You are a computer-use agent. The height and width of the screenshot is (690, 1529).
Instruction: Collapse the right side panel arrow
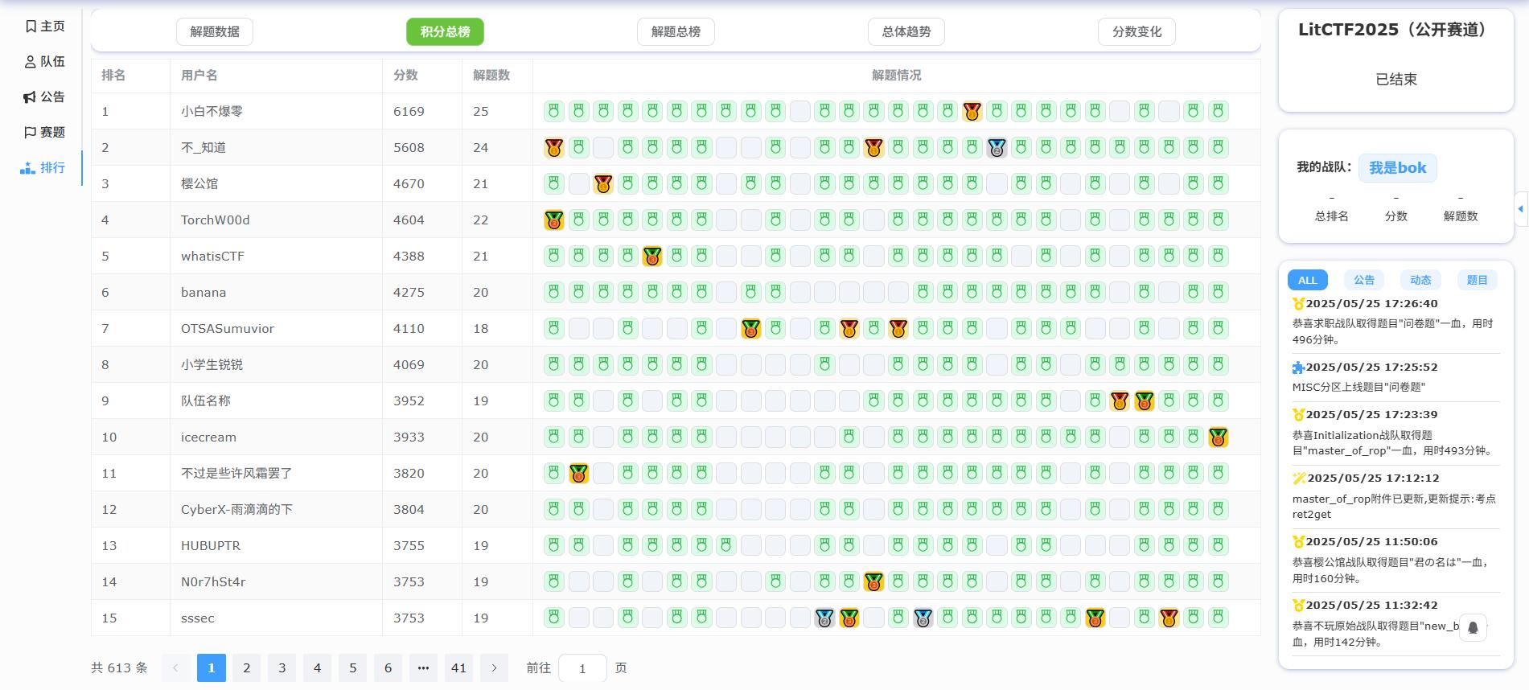(x=1520, y=209)
